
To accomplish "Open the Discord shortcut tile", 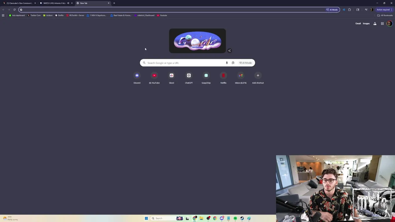I will click(x=137, y=78).
